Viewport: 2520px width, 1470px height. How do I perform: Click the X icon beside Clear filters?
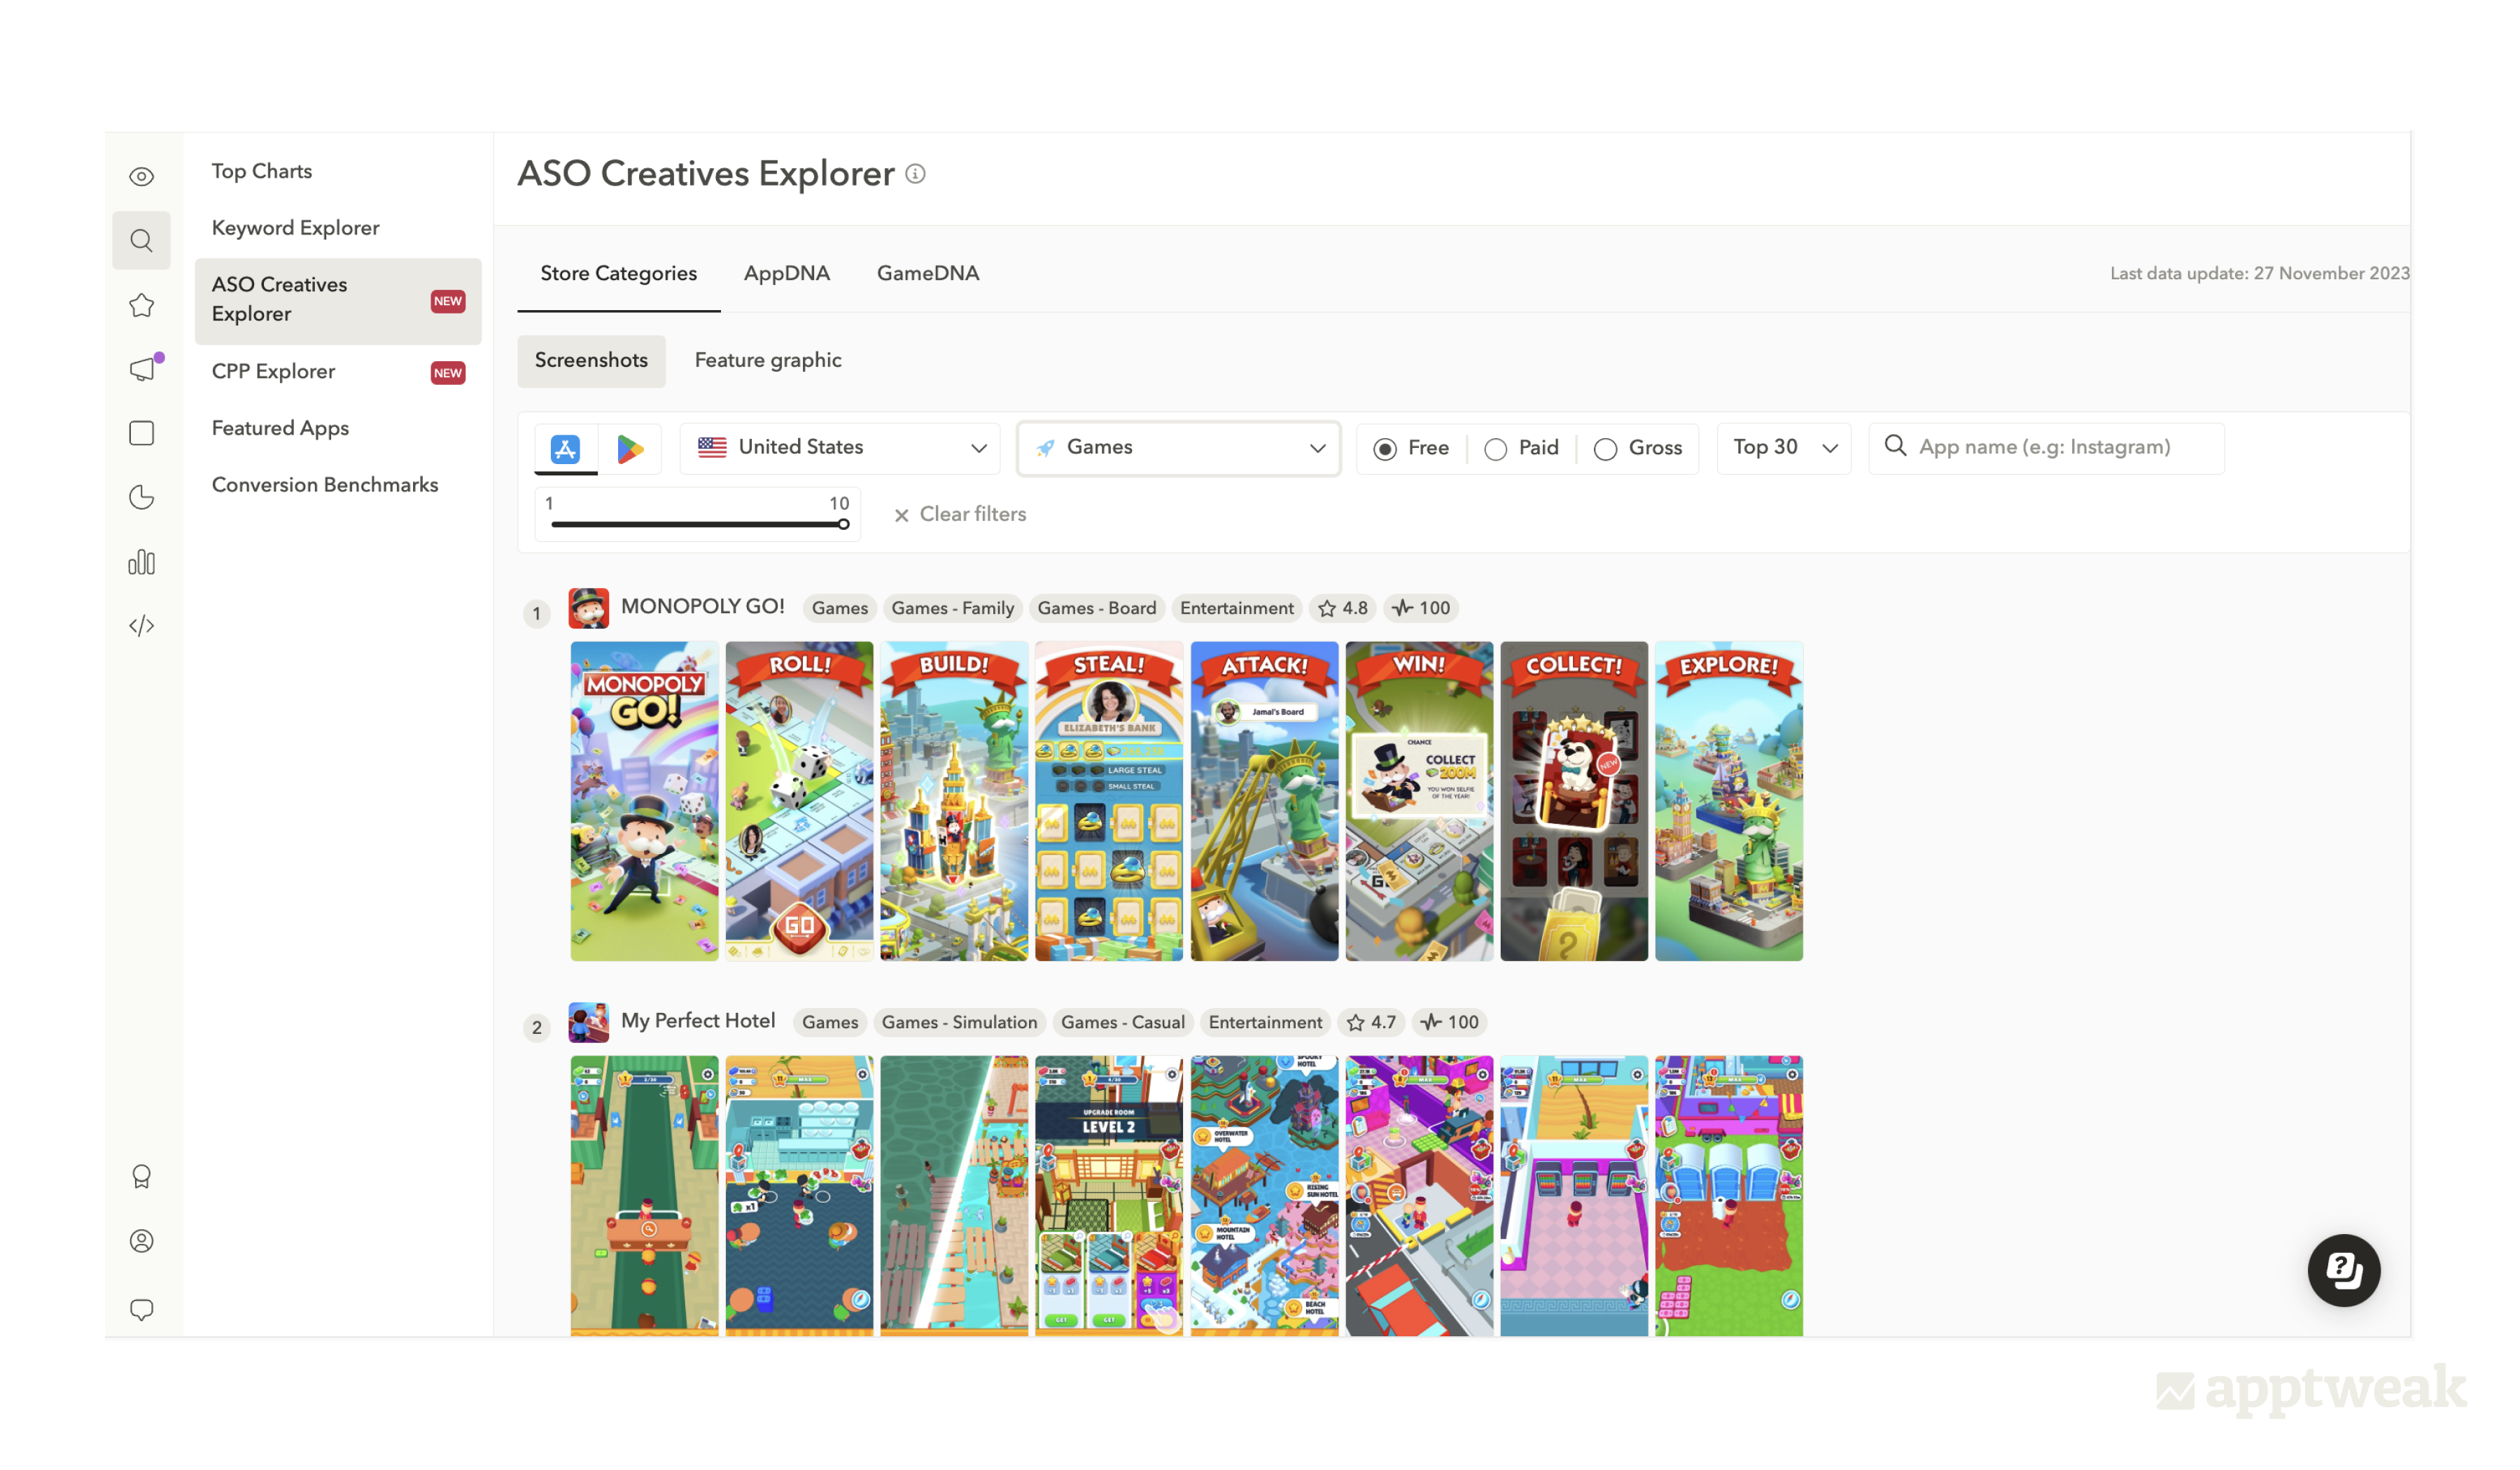901,515
